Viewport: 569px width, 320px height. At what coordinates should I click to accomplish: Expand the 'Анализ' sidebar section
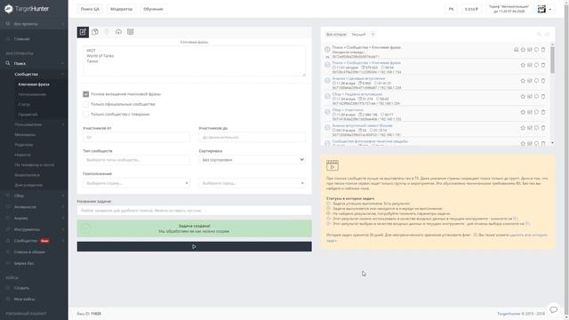(34, 218)
